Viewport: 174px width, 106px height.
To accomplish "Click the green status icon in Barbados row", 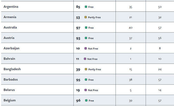I will click(x=86, y=80).
